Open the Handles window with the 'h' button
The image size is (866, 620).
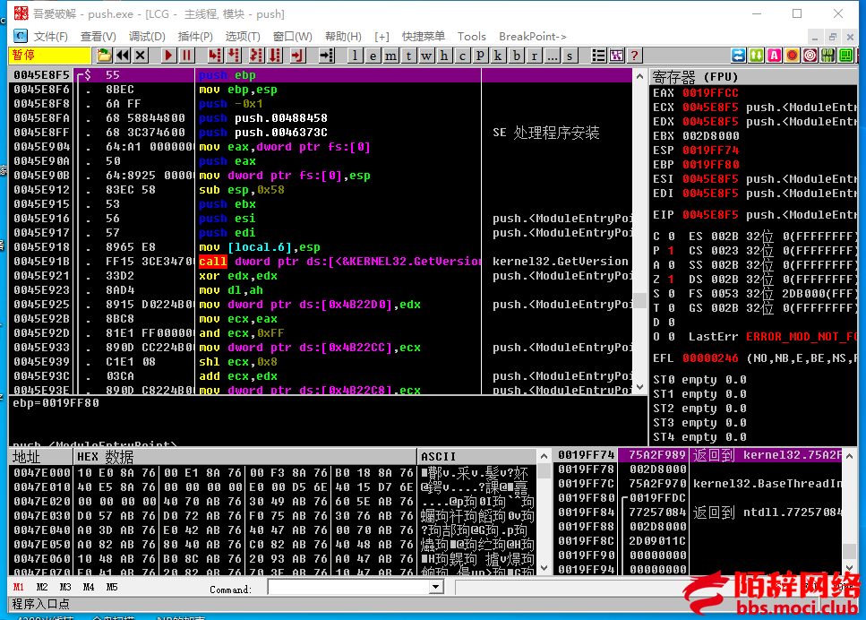click(x=444, y=56)
